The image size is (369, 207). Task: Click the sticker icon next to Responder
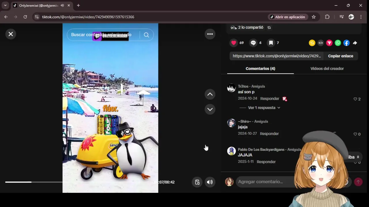point(285,99)
